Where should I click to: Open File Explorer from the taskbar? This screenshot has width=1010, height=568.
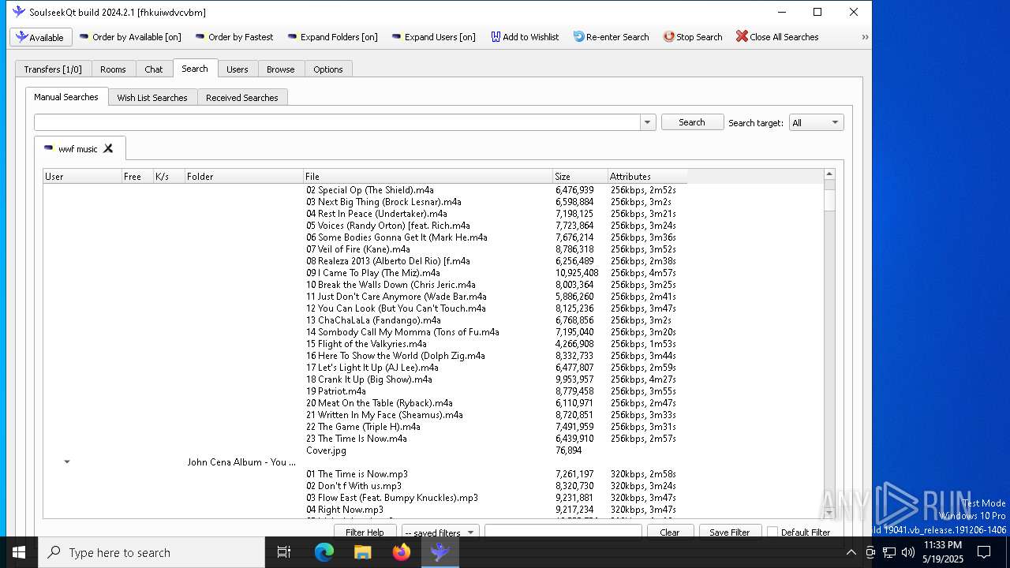(x=363, y=552)
